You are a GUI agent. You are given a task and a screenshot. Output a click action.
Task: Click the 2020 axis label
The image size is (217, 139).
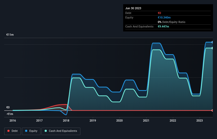119,121
